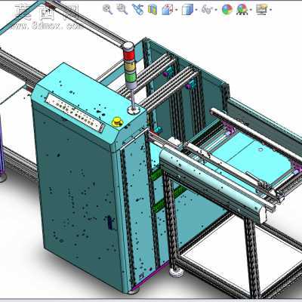Click the View Settings monitor icon
302x302 pixels.
[x=261, y=10]
